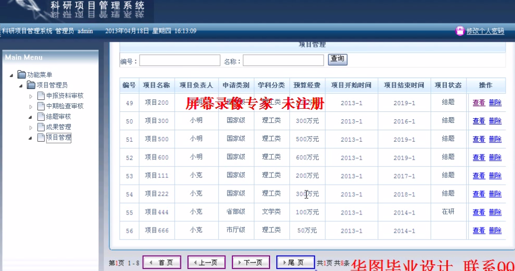Select 功能菜单 tree label
The width and height of the screenshot is (515, 271).
[x=39, y=75]
